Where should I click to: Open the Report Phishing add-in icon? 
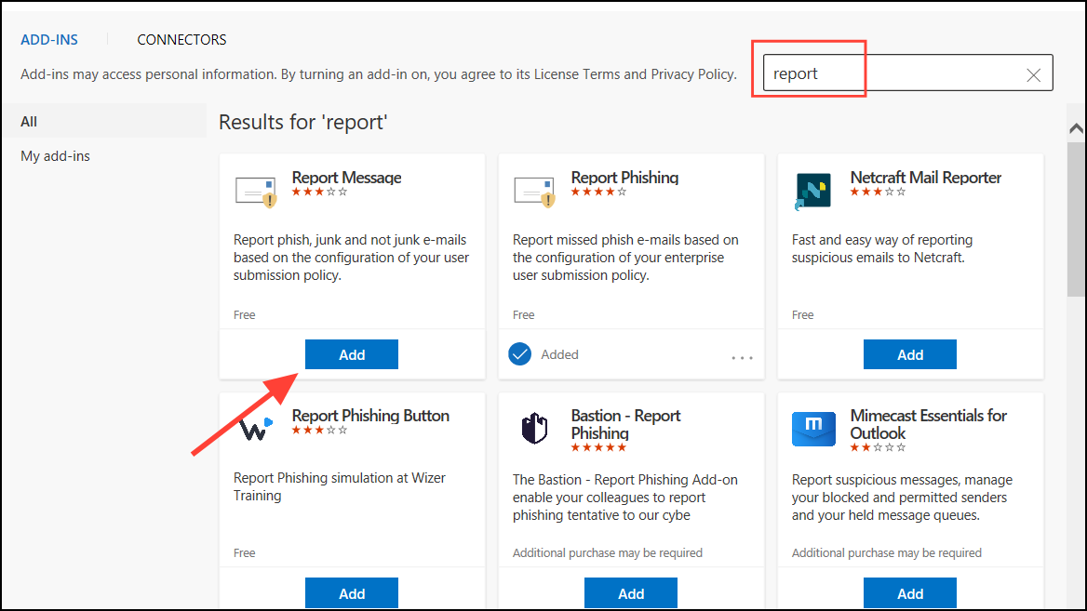pos(534,192)
